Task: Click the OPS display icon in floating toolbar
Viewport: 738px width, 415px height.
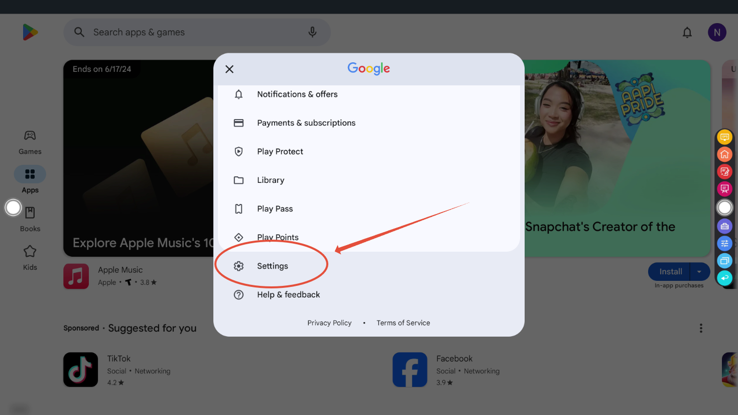Action: tap(724, 137)
